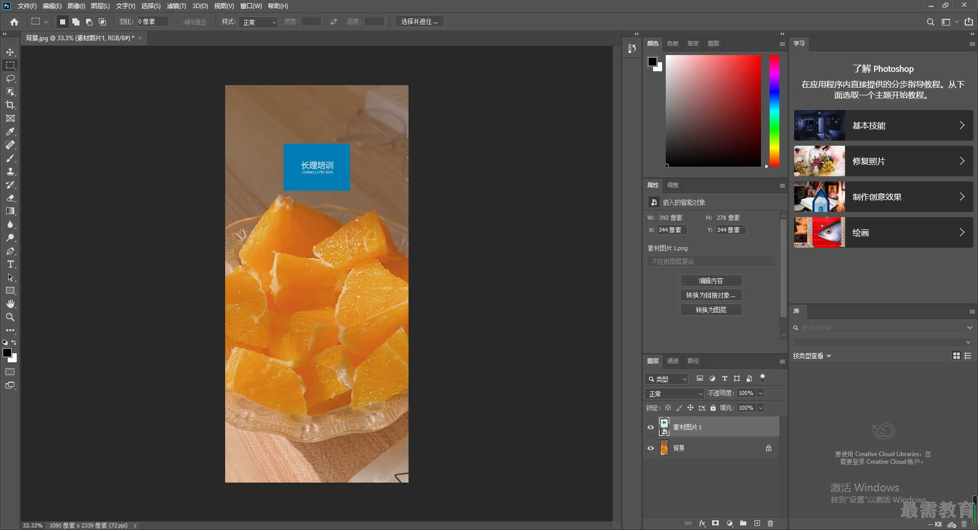Open the 图像(I) menu

76,6
